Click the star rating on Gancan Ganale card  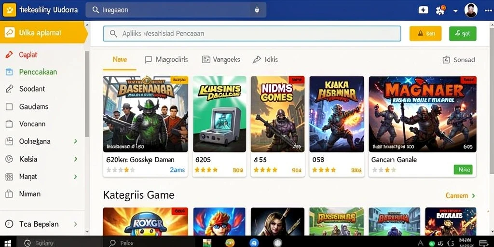(x=384, y=170)
